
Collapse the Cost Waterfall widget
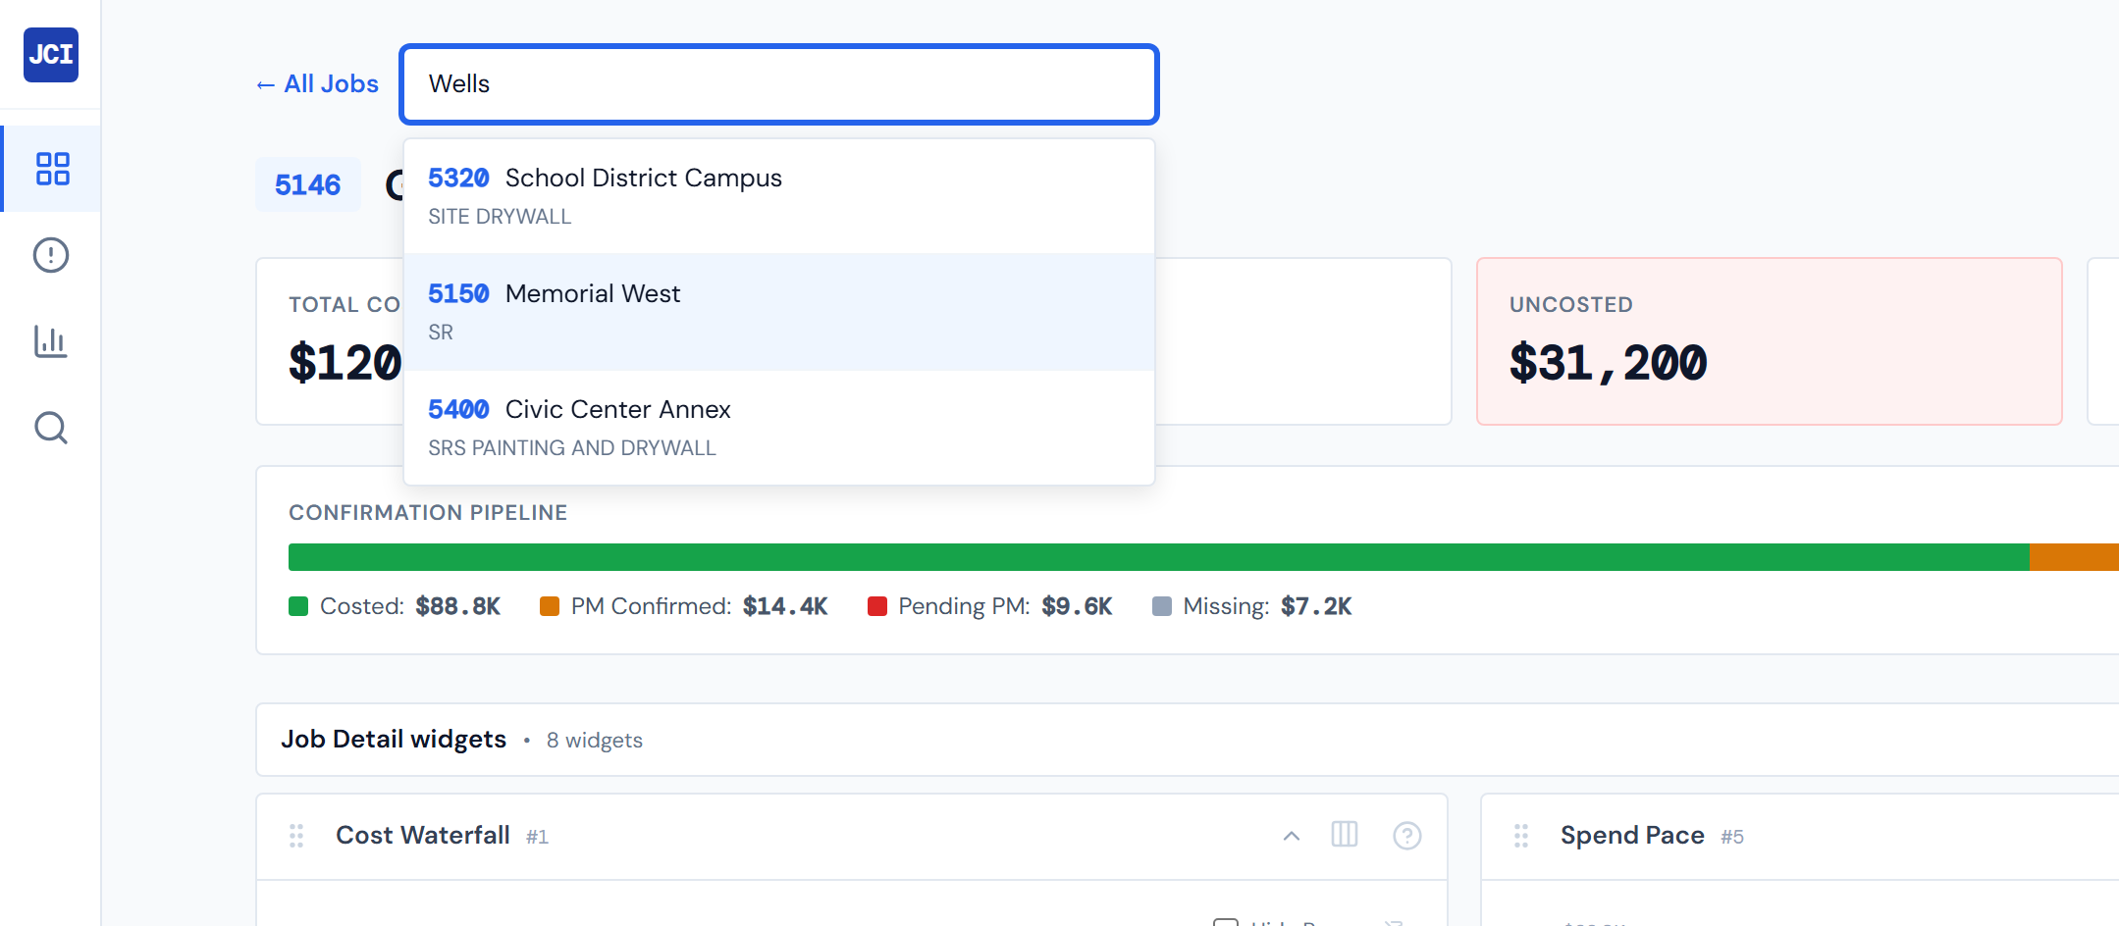(1292, 836)
